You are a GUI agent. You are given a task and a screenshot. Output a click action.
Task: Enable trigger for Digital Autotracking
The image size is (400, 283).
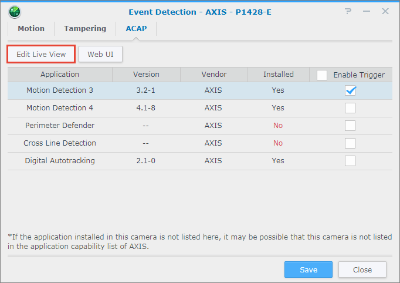(350, 161)
